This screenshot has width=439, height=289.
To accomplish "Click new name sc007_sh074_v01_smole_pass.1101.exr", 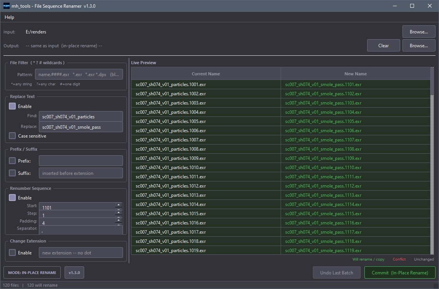I will tap(355, 85).
